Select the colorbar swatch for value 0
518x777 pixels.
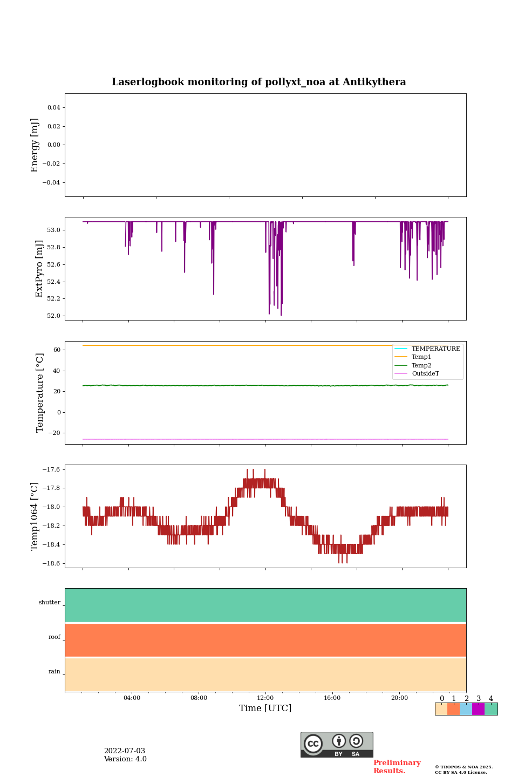click(441, 709)
